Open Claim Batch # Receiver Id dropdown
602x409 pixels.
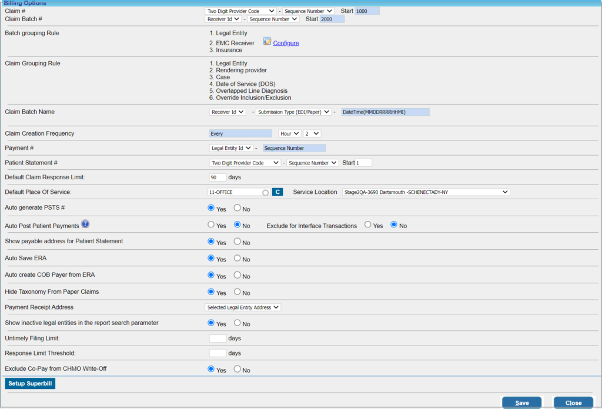click(x=223, y=19)
